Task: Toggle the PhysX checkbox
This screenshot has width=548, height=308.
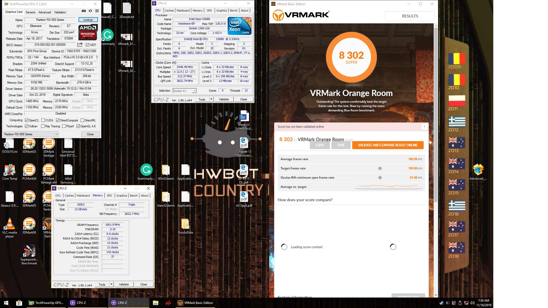Action: pyautogui.click(x=64, y=126)
